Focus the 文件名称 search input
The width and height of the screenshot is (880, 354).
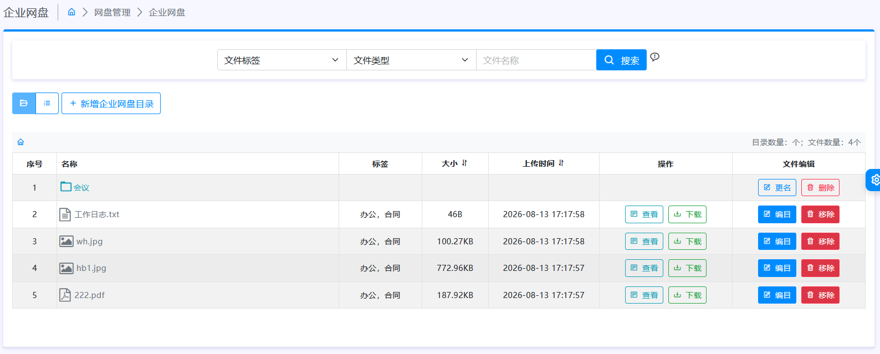536,60
